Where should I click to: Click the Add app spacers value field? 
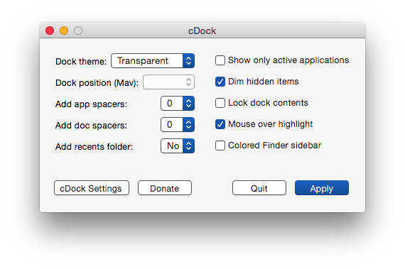coord(172,104)
